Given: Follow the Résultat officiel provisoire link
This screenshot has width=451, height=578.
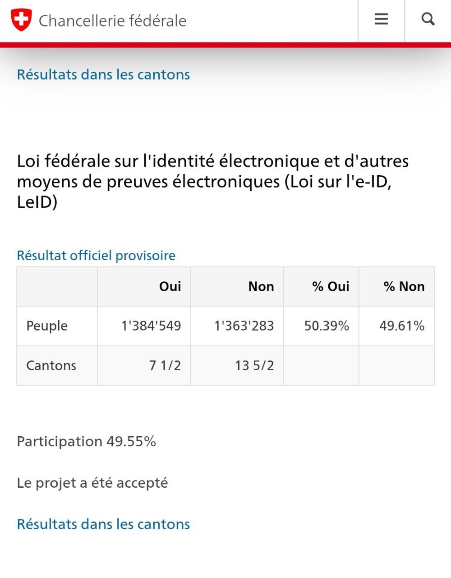Looking at the screenshot, I should 96,256.
